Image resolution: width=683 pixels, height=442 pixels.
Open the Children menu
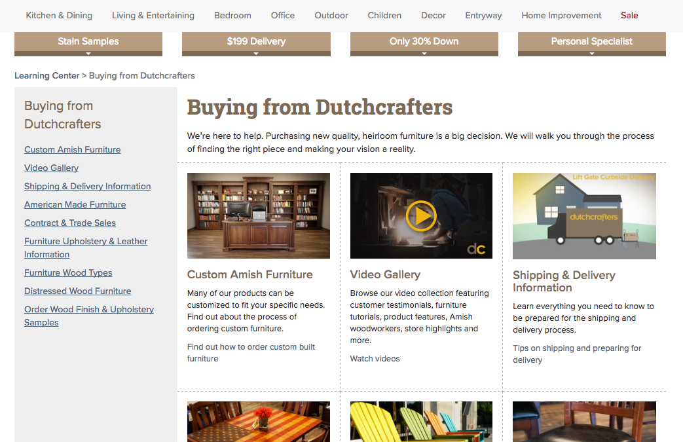point(384,15)
